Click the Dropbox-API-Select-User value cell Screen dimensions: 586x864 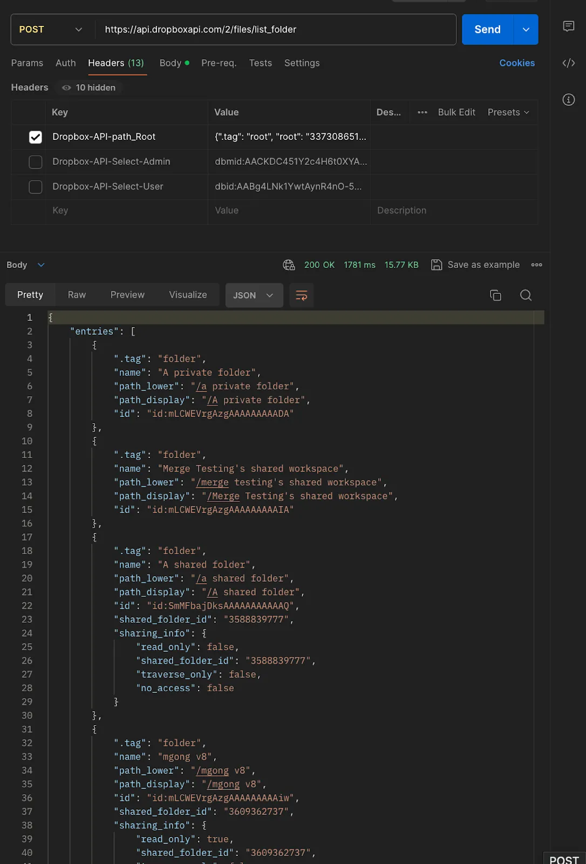point(289,187)
